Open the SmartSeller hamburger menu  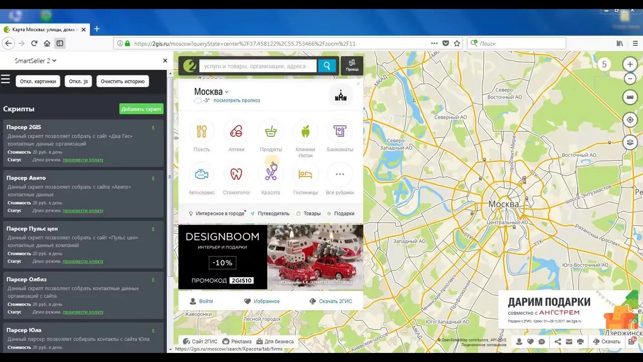click(6, 79)
